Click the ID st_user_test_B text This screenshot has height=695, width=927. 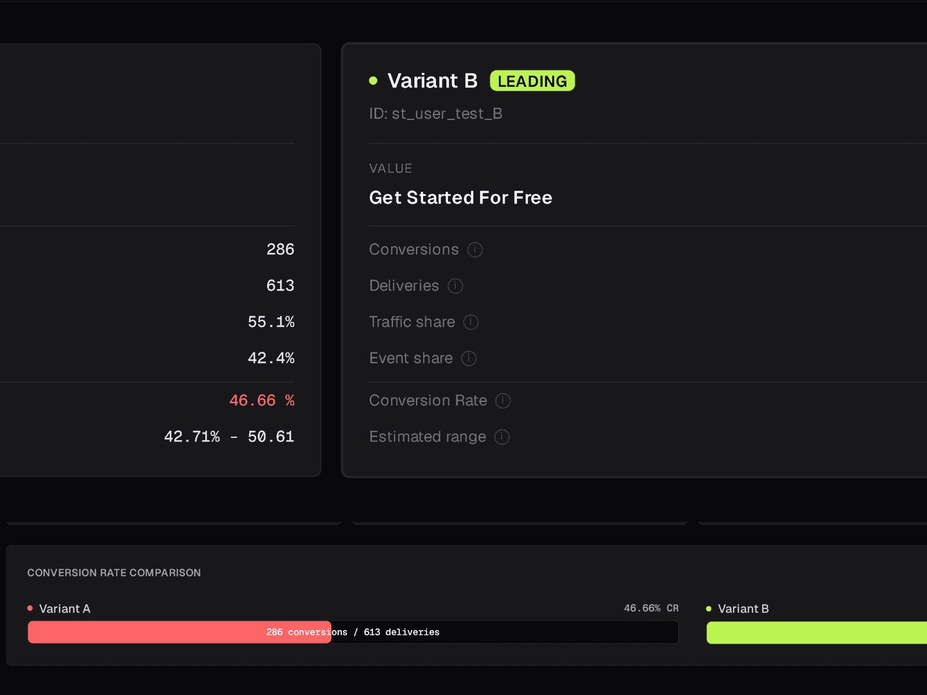tap(436, 114)
